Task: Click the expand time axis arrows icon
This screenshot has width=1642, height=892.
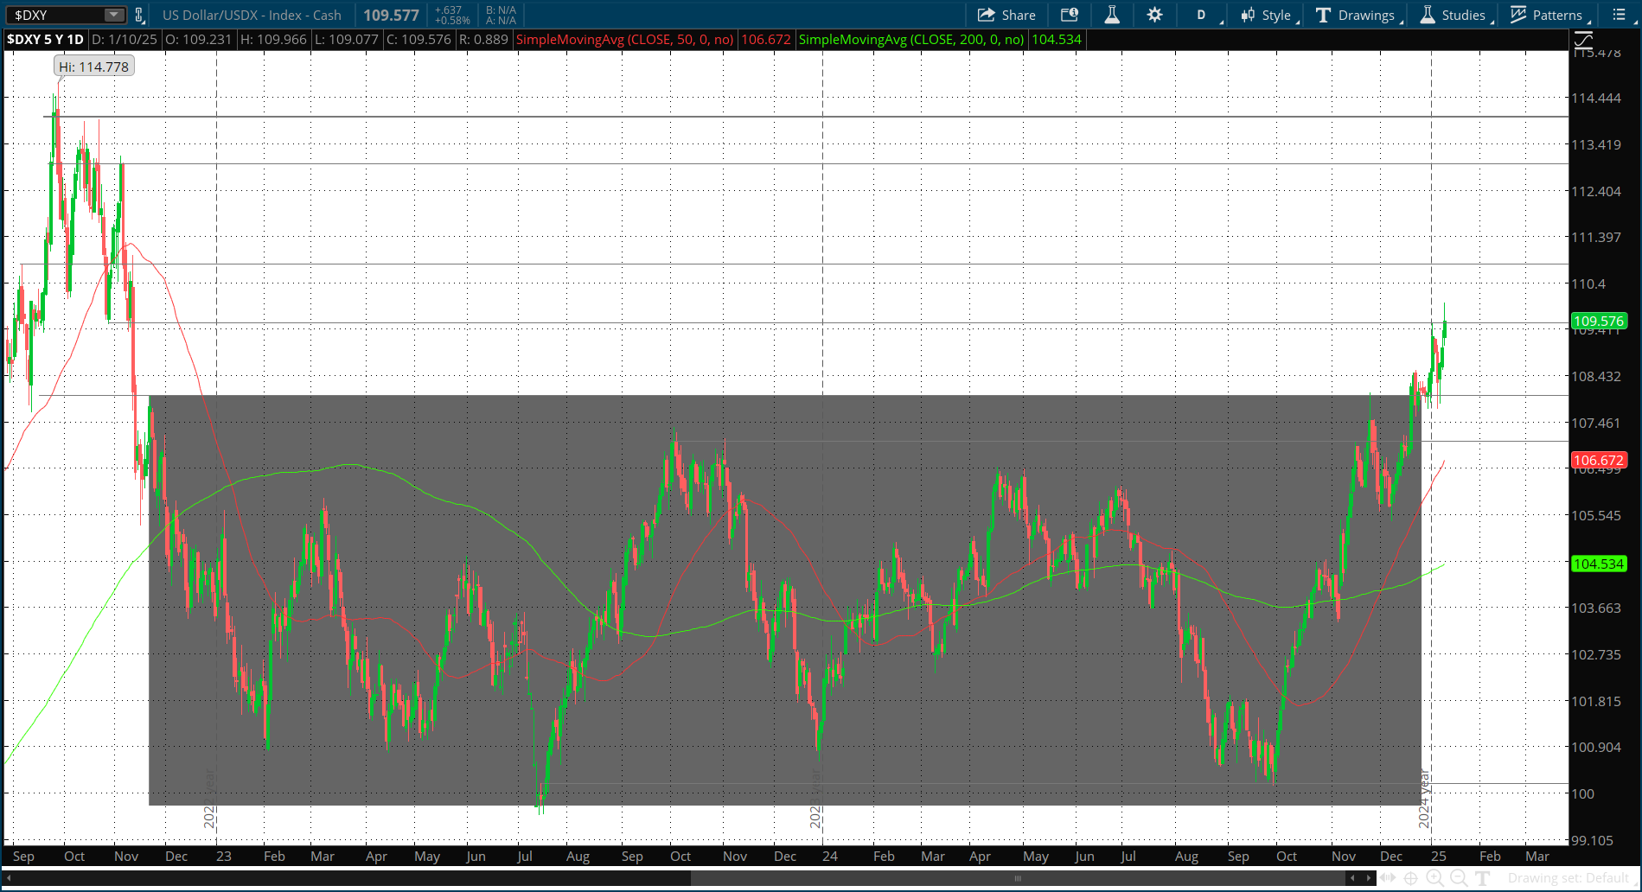Action: click(x=1388, y=878)
